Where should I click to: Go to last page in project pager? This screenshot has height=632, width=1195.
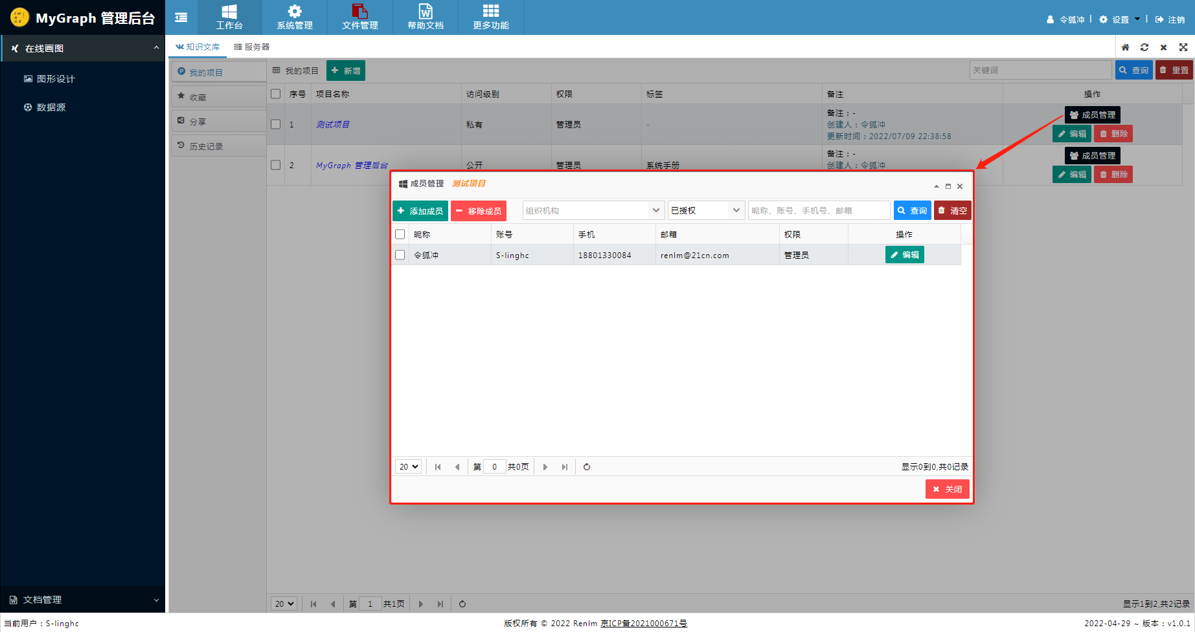(440, 604)
